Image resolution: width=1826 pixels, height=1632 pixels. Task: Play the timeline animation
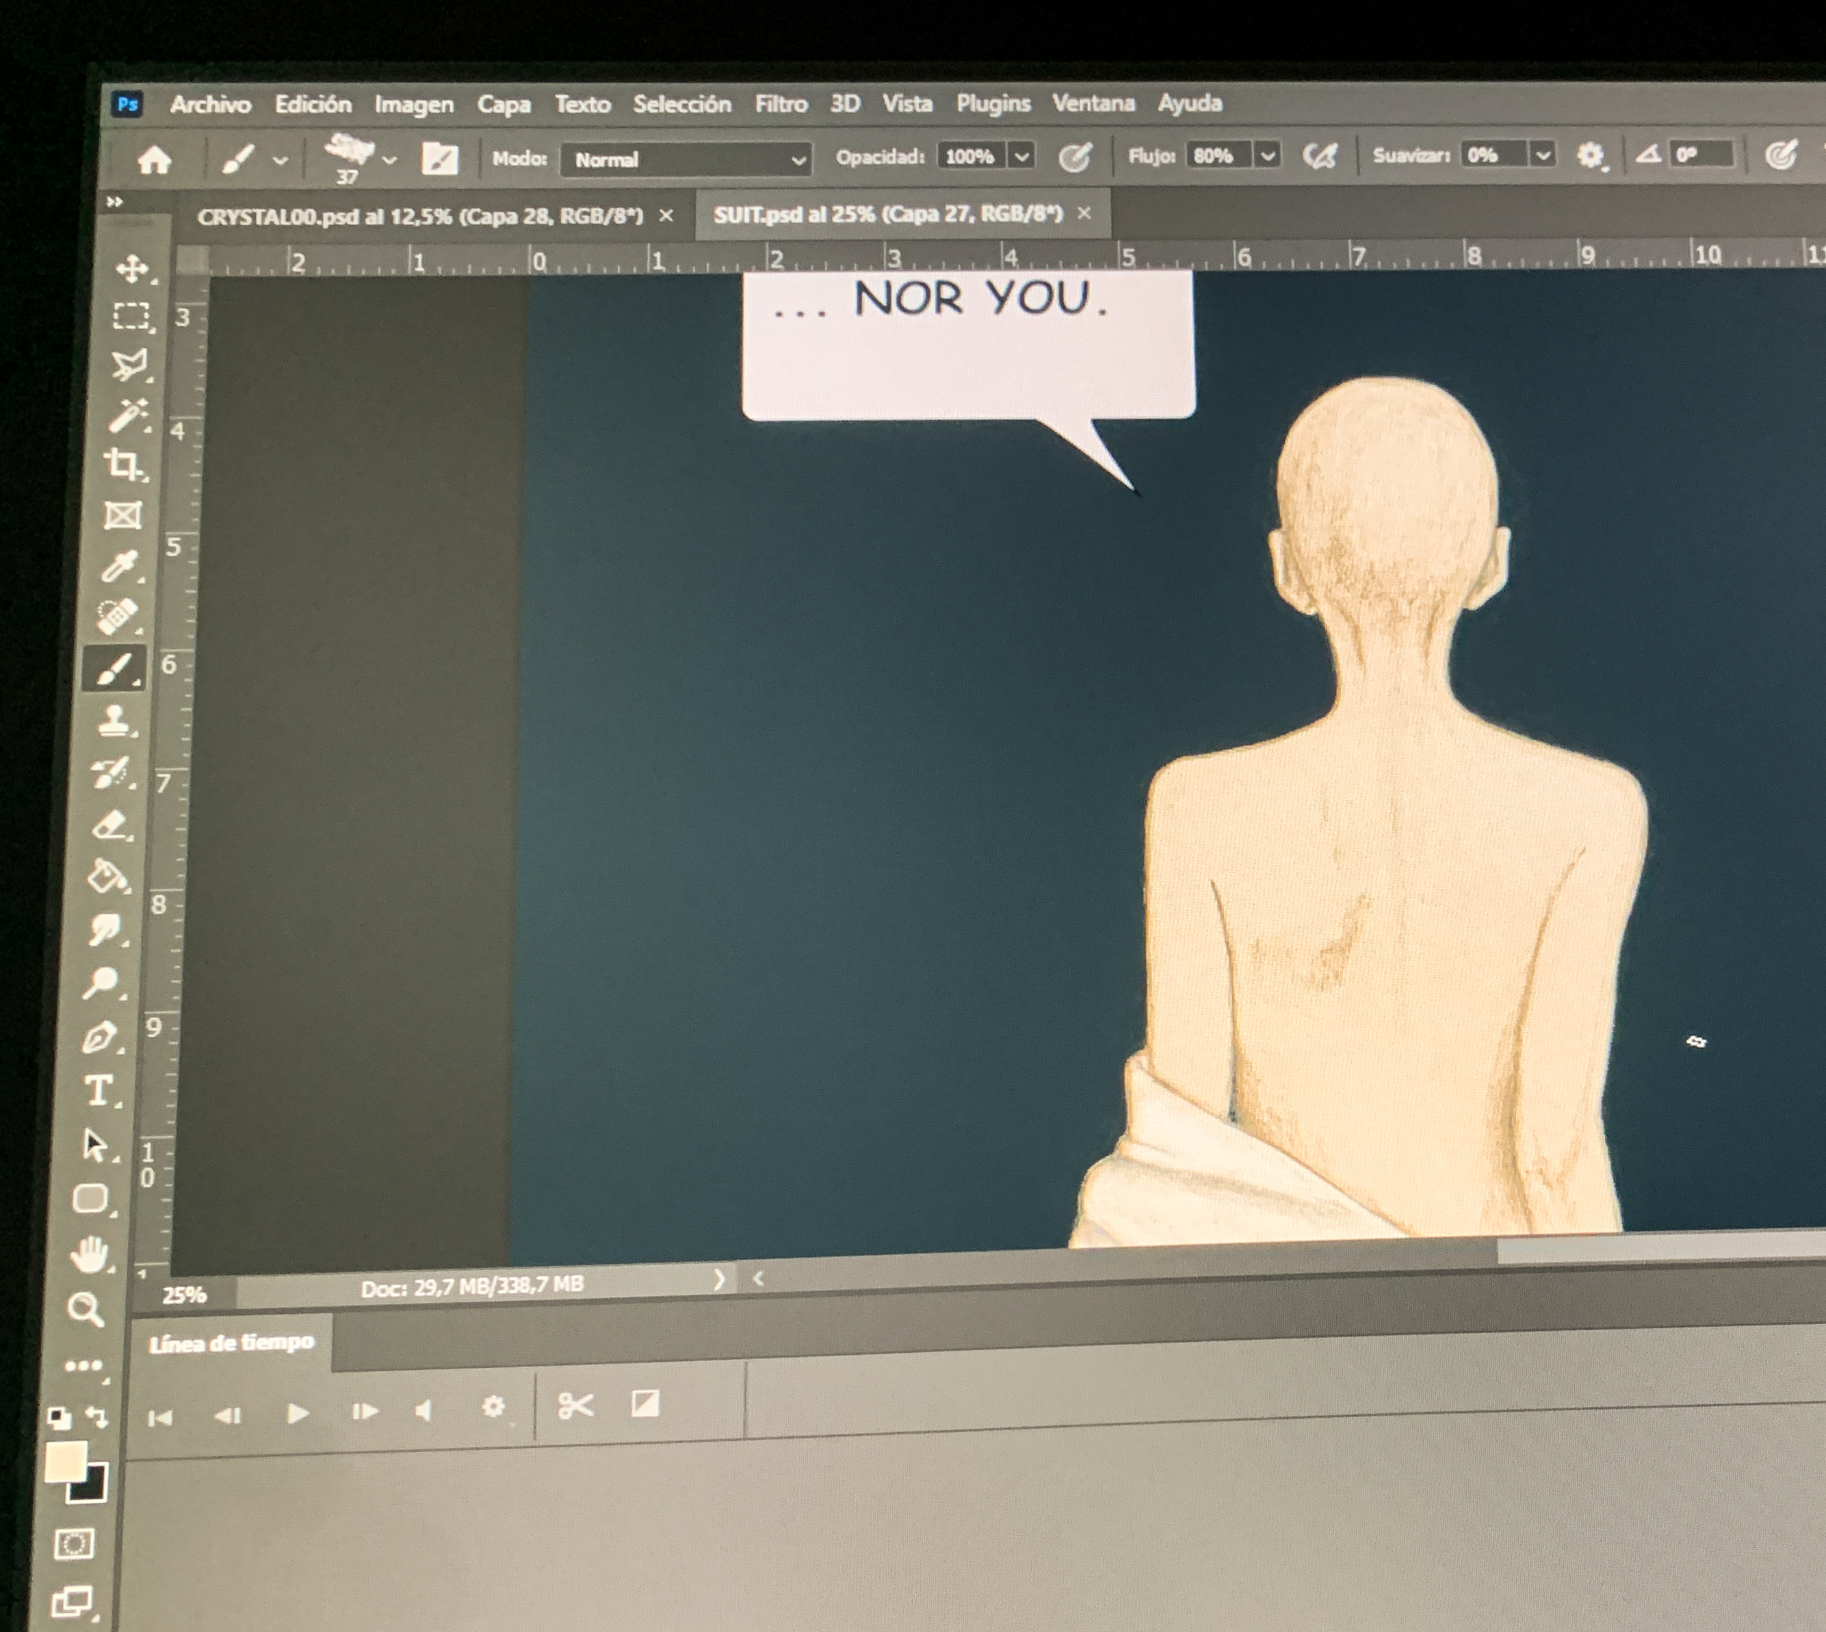[x=298, y=1414]
